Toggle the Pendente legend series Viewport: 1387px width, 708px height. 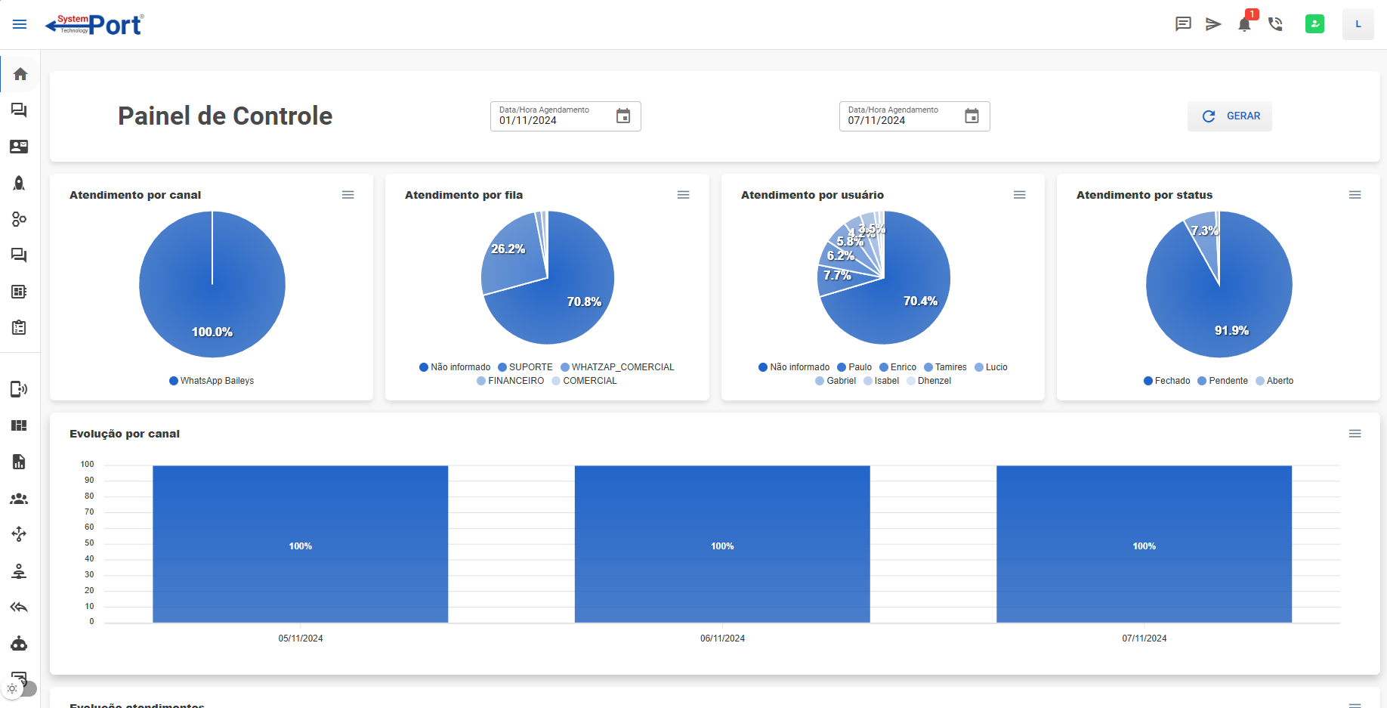coord(1222,381)
